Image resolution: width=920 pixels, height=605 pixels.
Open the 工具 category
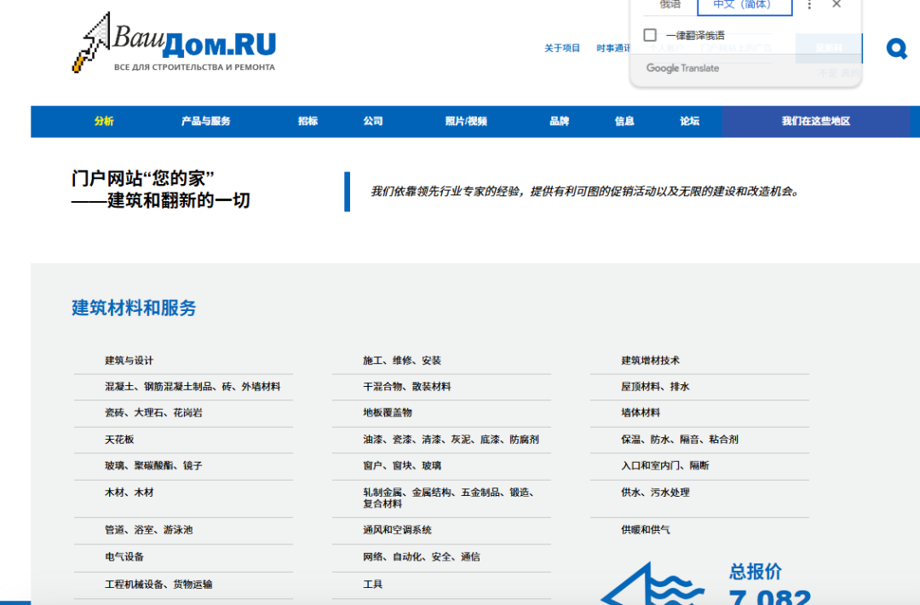pos(372,585)
